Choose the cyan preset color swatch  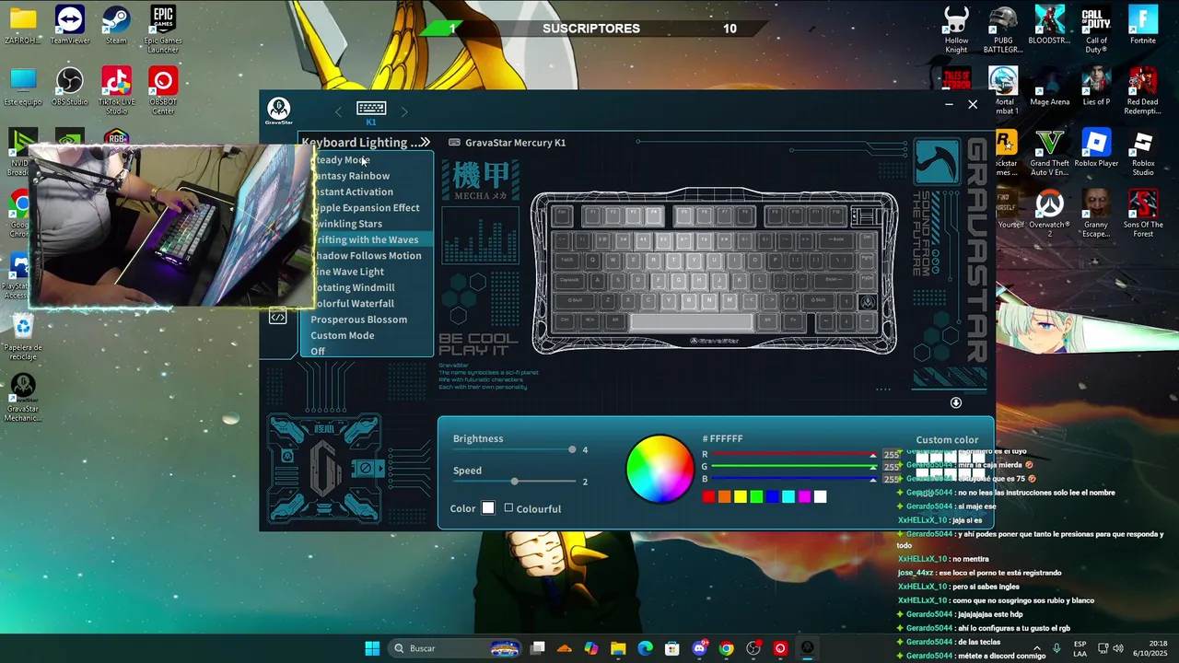pyautogui.click(x=788, y=496)
